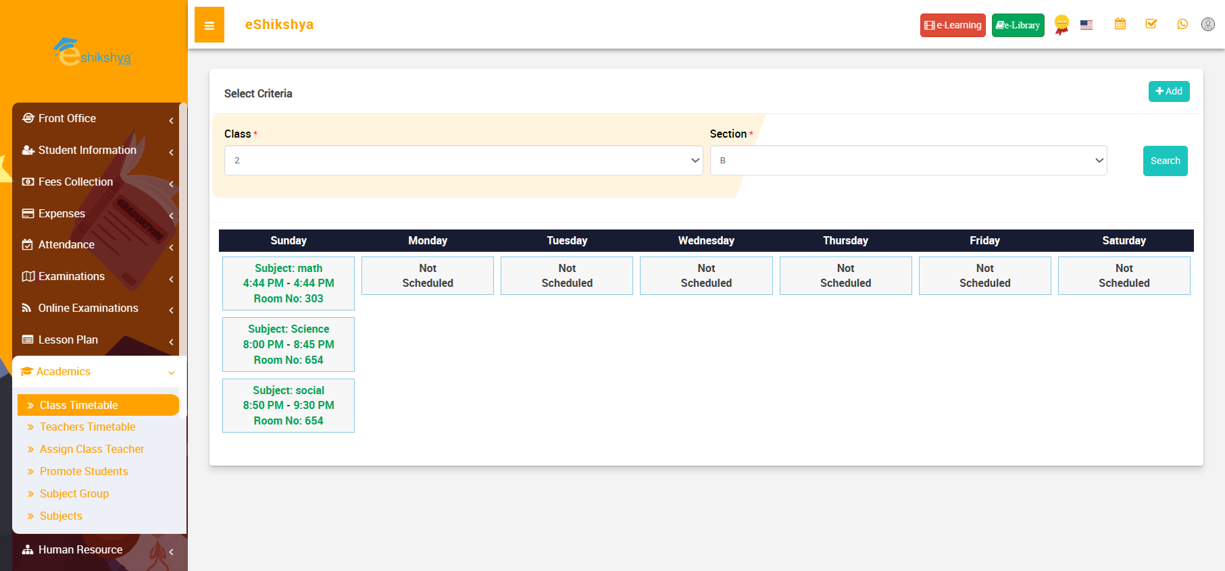Select the Science subject timetable entry
Screen dimensions: 1225x571
(289, 344)
